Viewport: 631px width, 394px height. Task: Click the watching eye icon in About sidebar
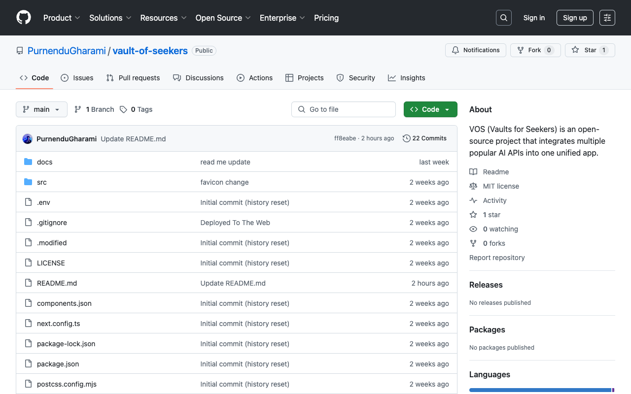[473, 229]
